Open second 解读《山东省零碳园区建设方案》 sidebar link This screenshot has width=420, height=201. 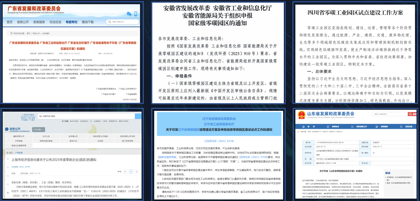tap(398, 183)
